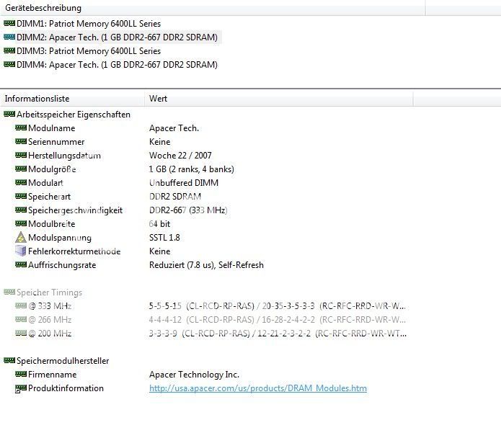Click the value 64 bit
Viewport: 501px width, 438px height.
(159, 224)
